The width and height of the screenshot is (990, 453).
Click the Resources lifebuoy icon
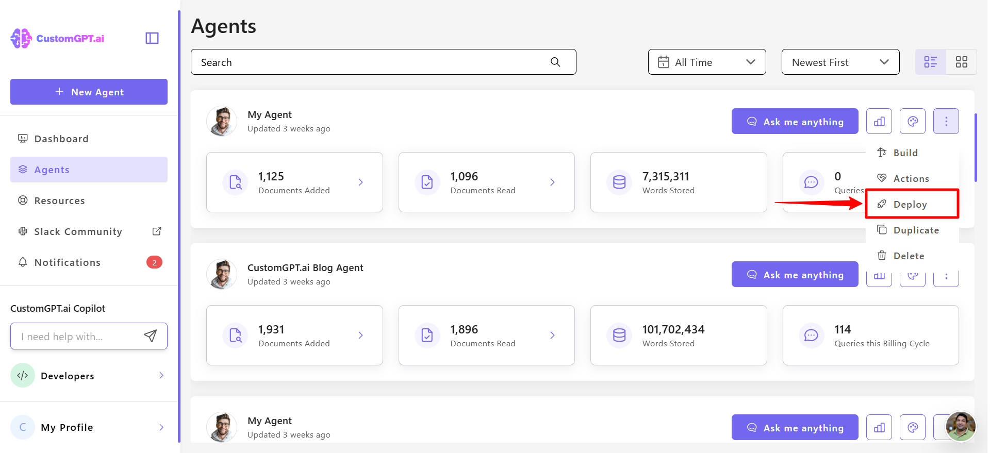[x=23, y=200]
